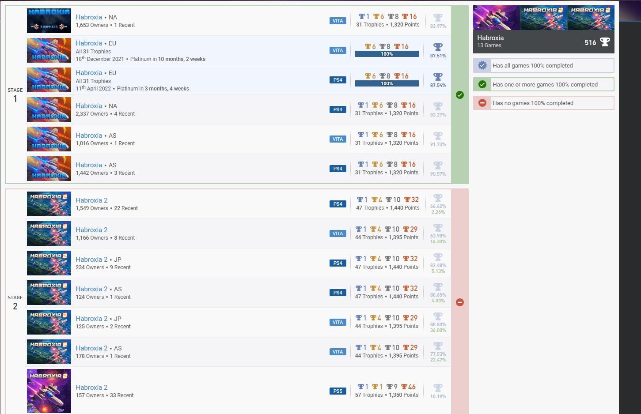The height and width of the screenshot is (414, 641).
Task: Click VITA badge on Habroxia 2 JP 125 owners row
Action: coord(338,322)
